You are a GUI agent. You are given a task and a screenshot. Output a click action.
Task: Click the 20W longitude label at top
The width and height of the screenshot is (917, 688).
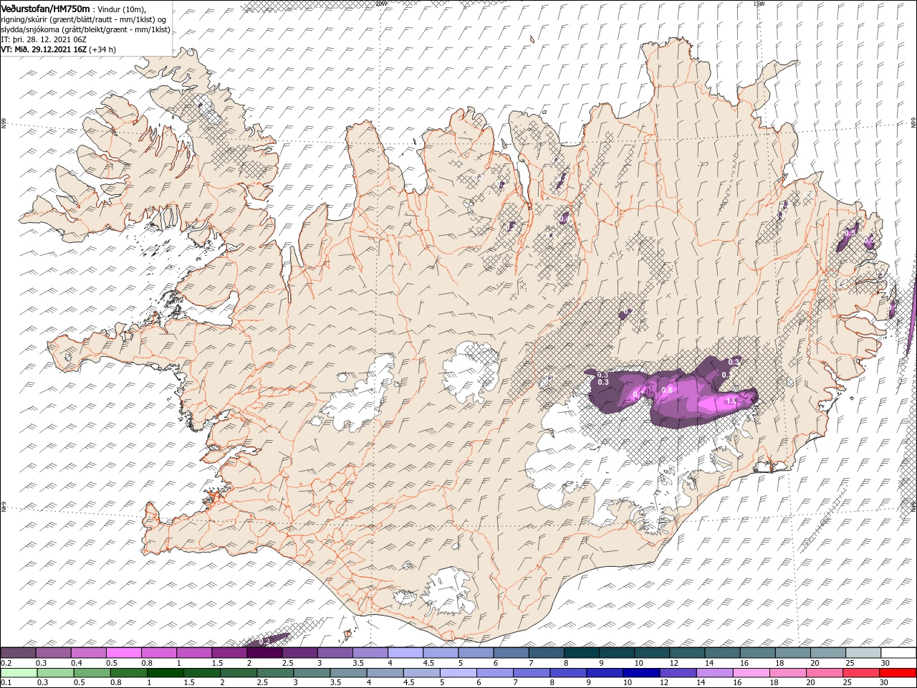click(x=381, y=3)
